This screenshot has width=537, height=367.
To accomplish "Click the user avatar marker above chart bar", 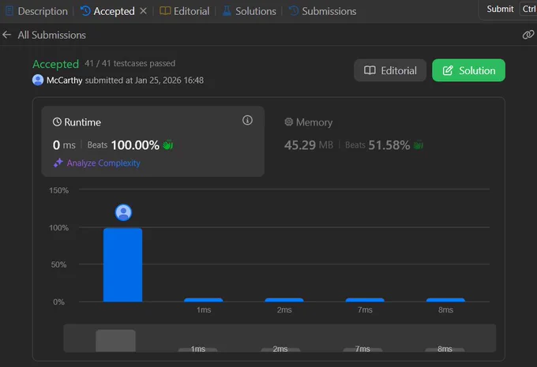I will 123,212.
